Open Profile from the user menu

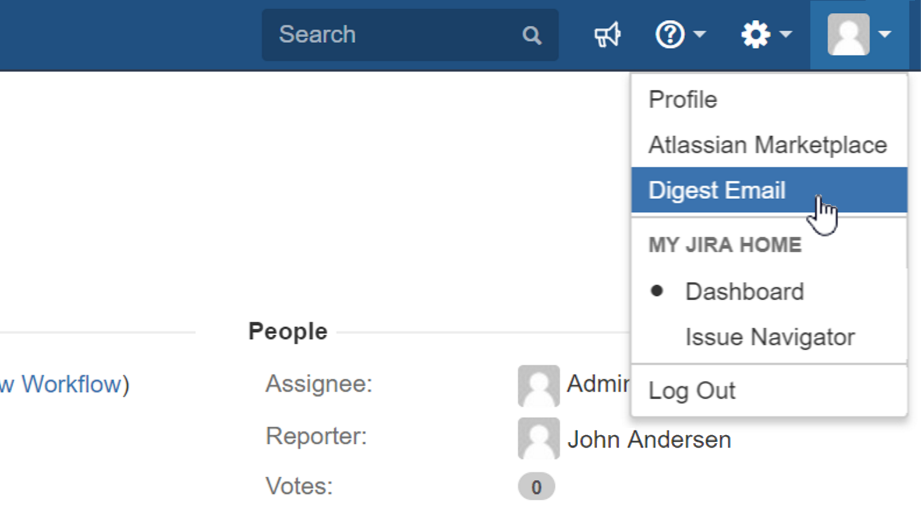(x=683, y=100)
